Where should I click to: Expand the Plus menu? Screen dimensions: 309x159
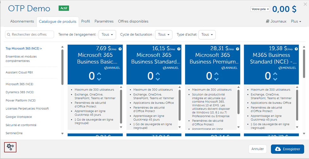tap(296, 21)
